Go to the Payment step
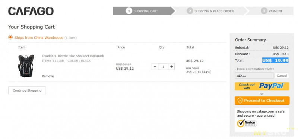This screenshot has width=298, height=139. (270, 11)
